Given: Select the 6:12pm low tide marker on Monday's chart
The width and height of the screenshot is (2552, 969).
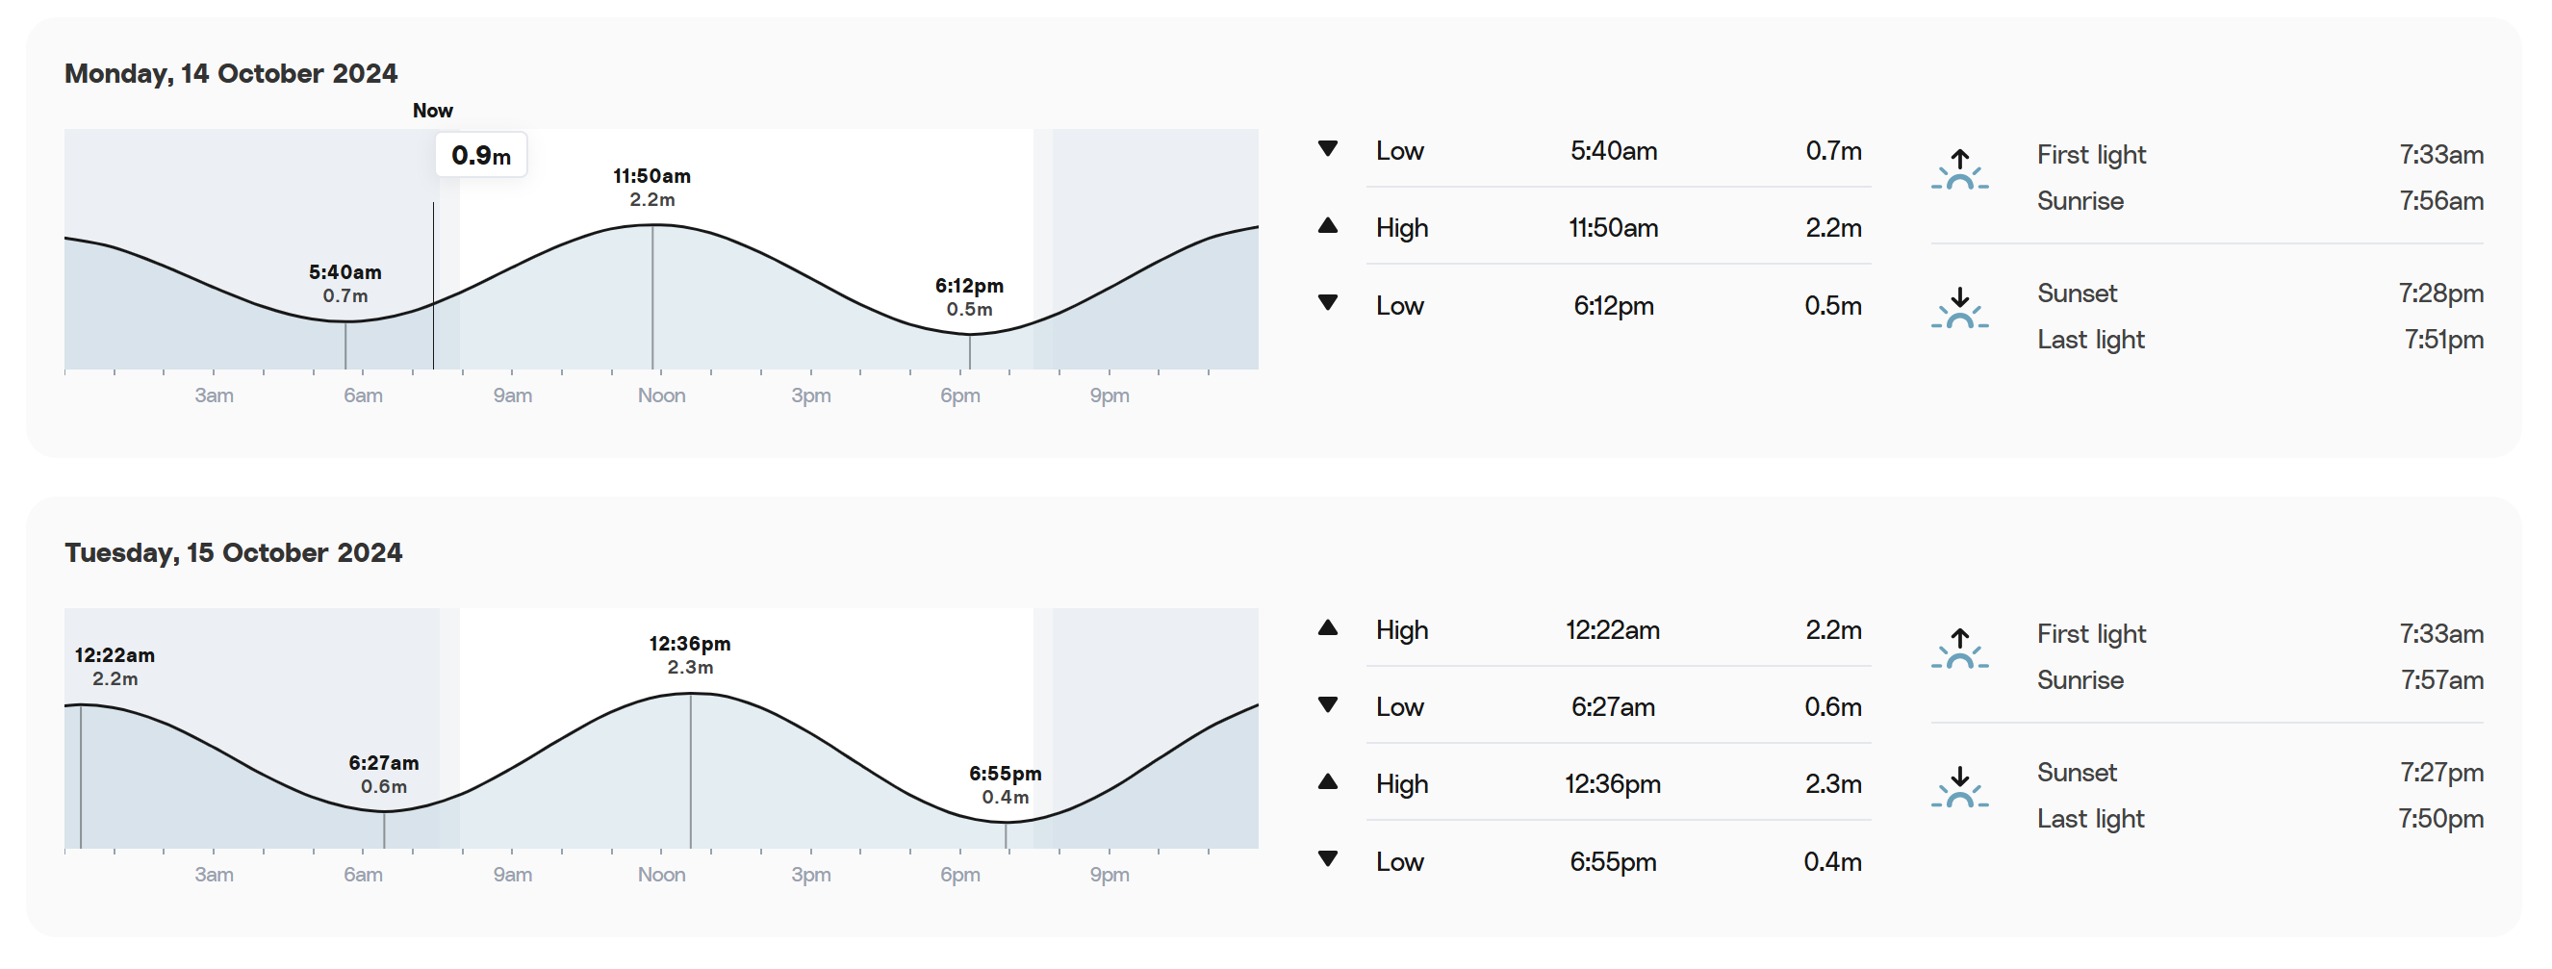Looking at the screenshot, I should click(x=969, y=297).
